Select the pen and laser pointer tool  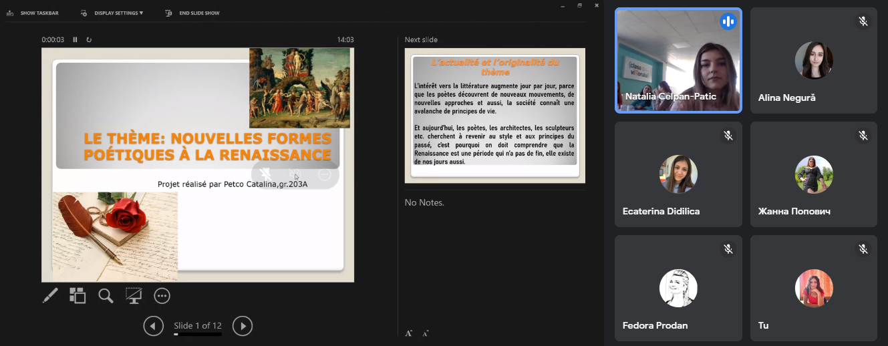(50, 295)
